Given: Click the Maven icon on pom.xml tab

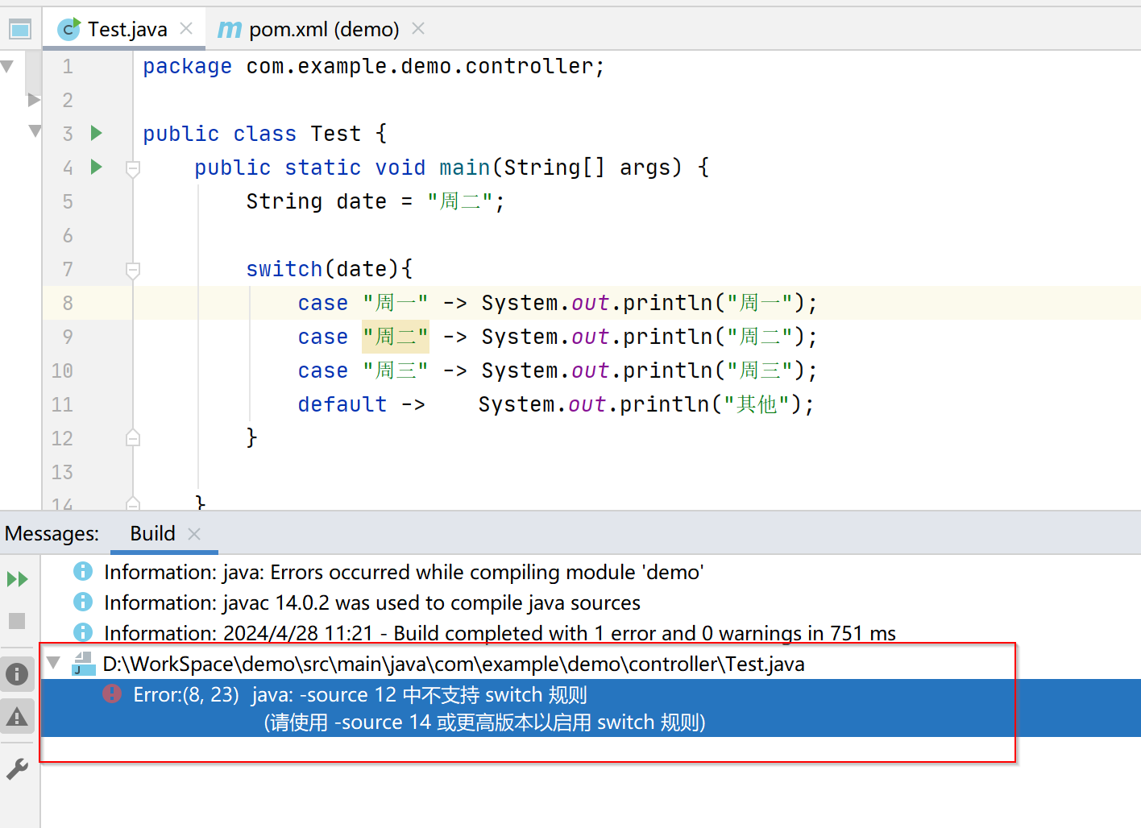Looking at the screenshot, I should (x=228, y=28).
